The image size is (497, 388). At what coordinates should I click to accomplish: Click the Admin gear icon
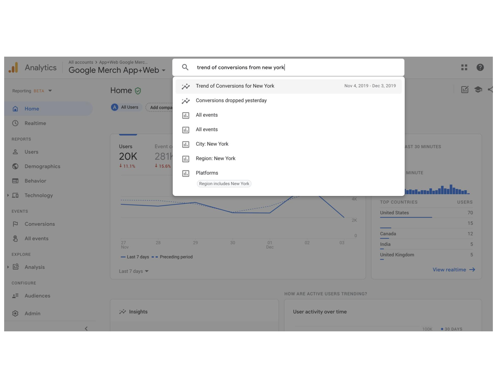pyautogui.click(x=15, y=313)
